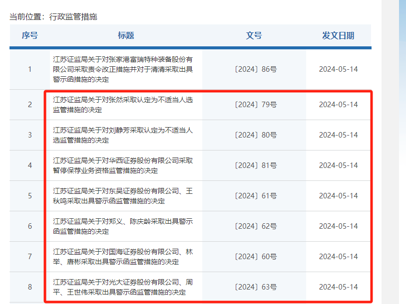Click sequence number 5 in the 东吴证券 row
Screen dimensions: 406x304
[x=30, y=196]
